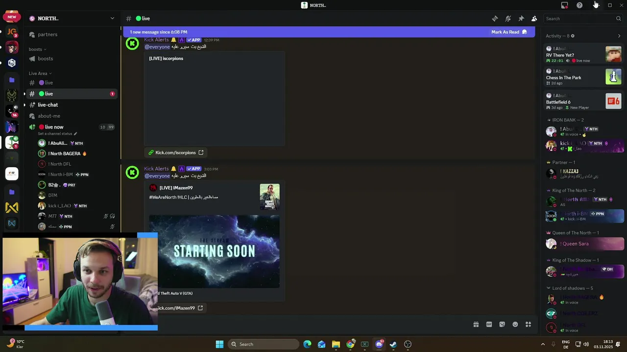Open Steam from the taskbar
The width and height of the screenshot is (627, 352).
pyautogui.click(x=393, y=344)
